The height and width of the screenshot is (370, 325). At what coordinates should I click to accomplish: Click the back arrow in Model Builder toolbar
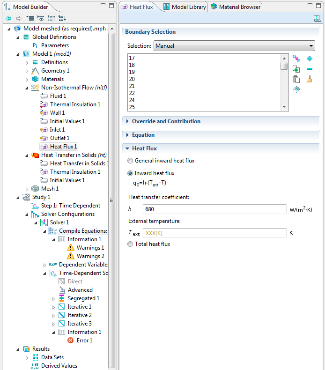coord(8,18)
